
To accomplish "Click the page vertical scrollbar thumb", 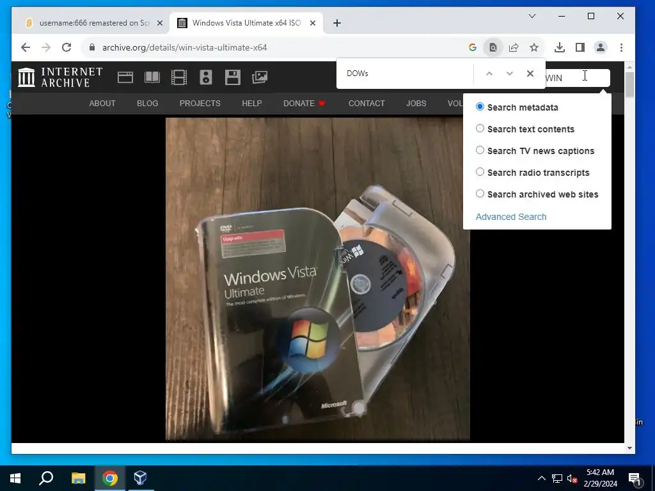I will coord(629,84).
